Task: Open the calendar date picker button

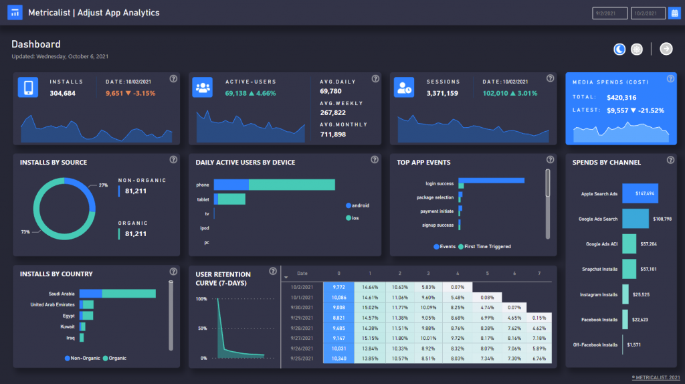Action: [x=674, y=13]
